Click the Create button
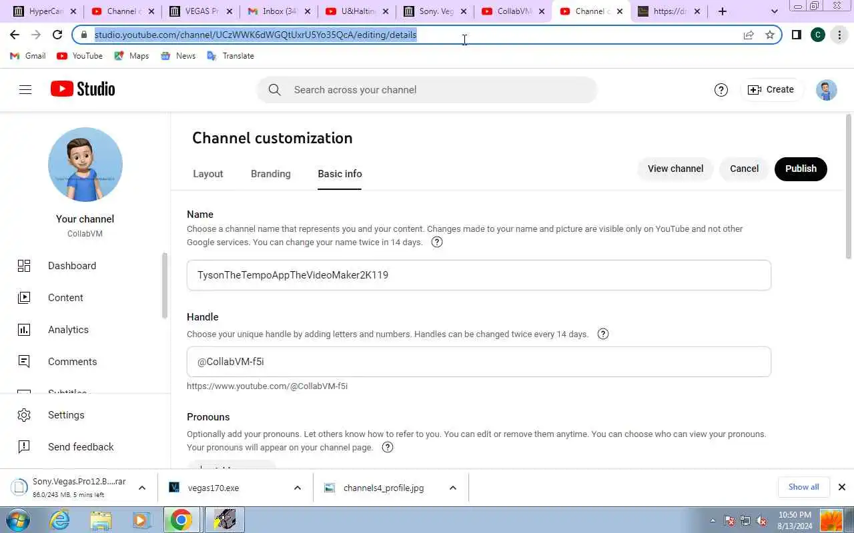Image resolution: width=854 pixels, height=533 pixels. pyautogui.click(x=771, y=89)
